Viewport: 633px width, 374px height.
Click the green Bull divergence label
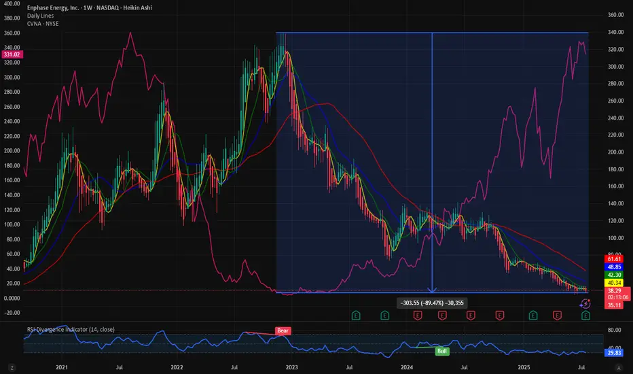click(442, 351)
